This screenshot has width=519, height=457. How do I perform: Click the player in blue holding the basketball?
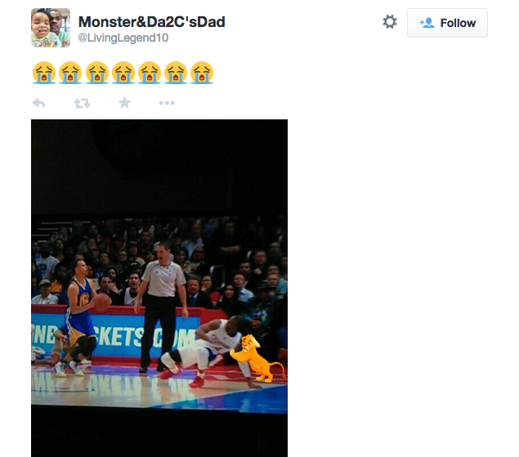coord(81,318)
